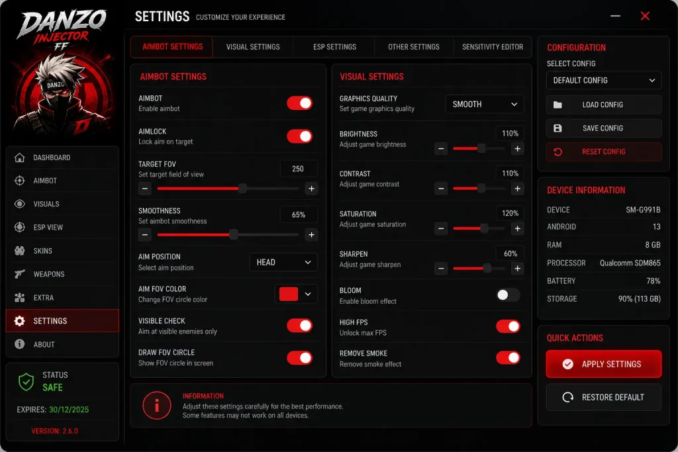Switch to the Aimbot Settings tab

pos(172,47)
